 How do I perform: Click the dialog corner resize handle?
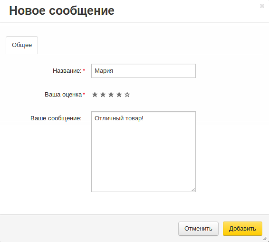265,238
